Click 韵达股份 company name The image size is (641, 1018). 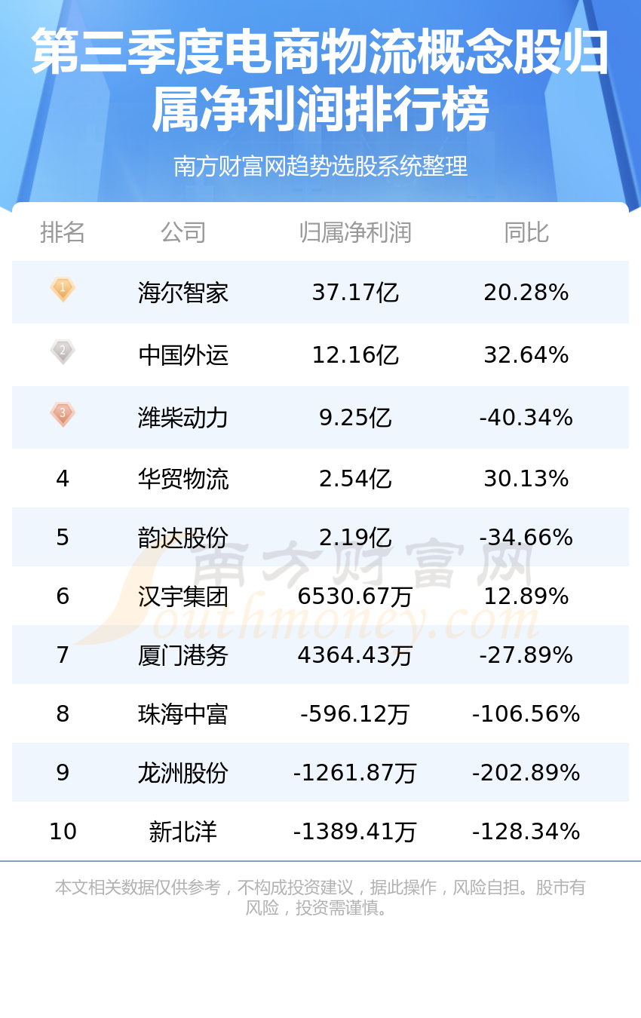[x=183, y=538]
